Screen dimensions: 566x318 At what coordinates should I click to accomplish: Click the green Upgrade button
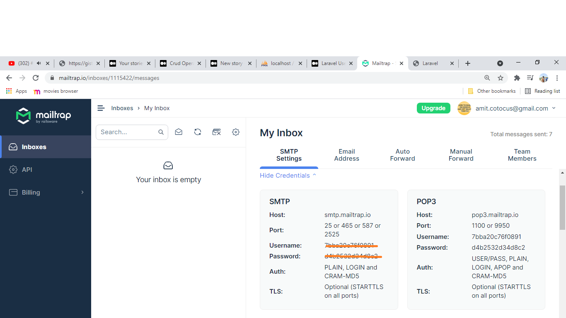pyautogui.click(x=433, y=108)
